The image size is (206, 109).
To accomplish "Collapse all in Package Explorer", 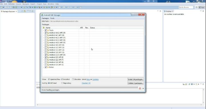I will click(22, 11).
